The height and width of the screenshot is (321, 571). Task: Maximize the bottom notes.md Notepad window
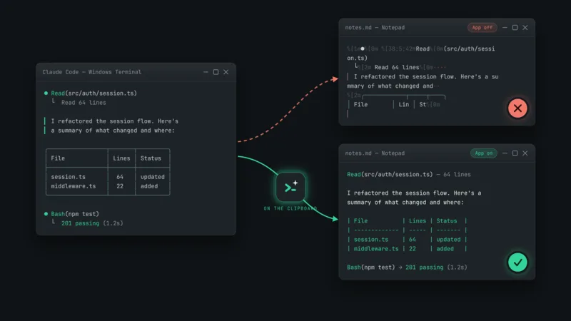[x=515, y=153]
